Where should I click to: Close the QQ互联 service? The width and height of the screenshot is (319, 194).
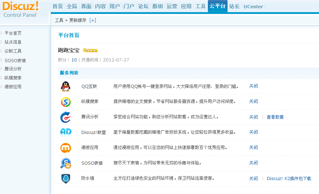tap(253, 86)
